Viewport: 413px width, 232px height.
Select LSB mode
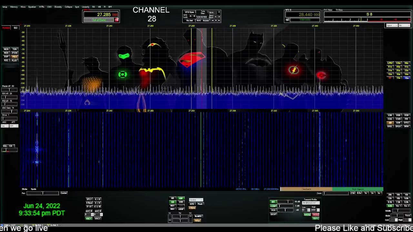click(390, 115)
